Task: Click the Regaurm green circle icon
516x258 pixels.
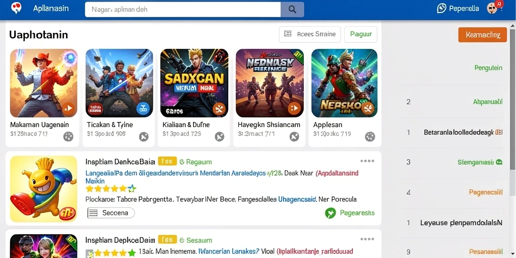Action: click(181, 162)
